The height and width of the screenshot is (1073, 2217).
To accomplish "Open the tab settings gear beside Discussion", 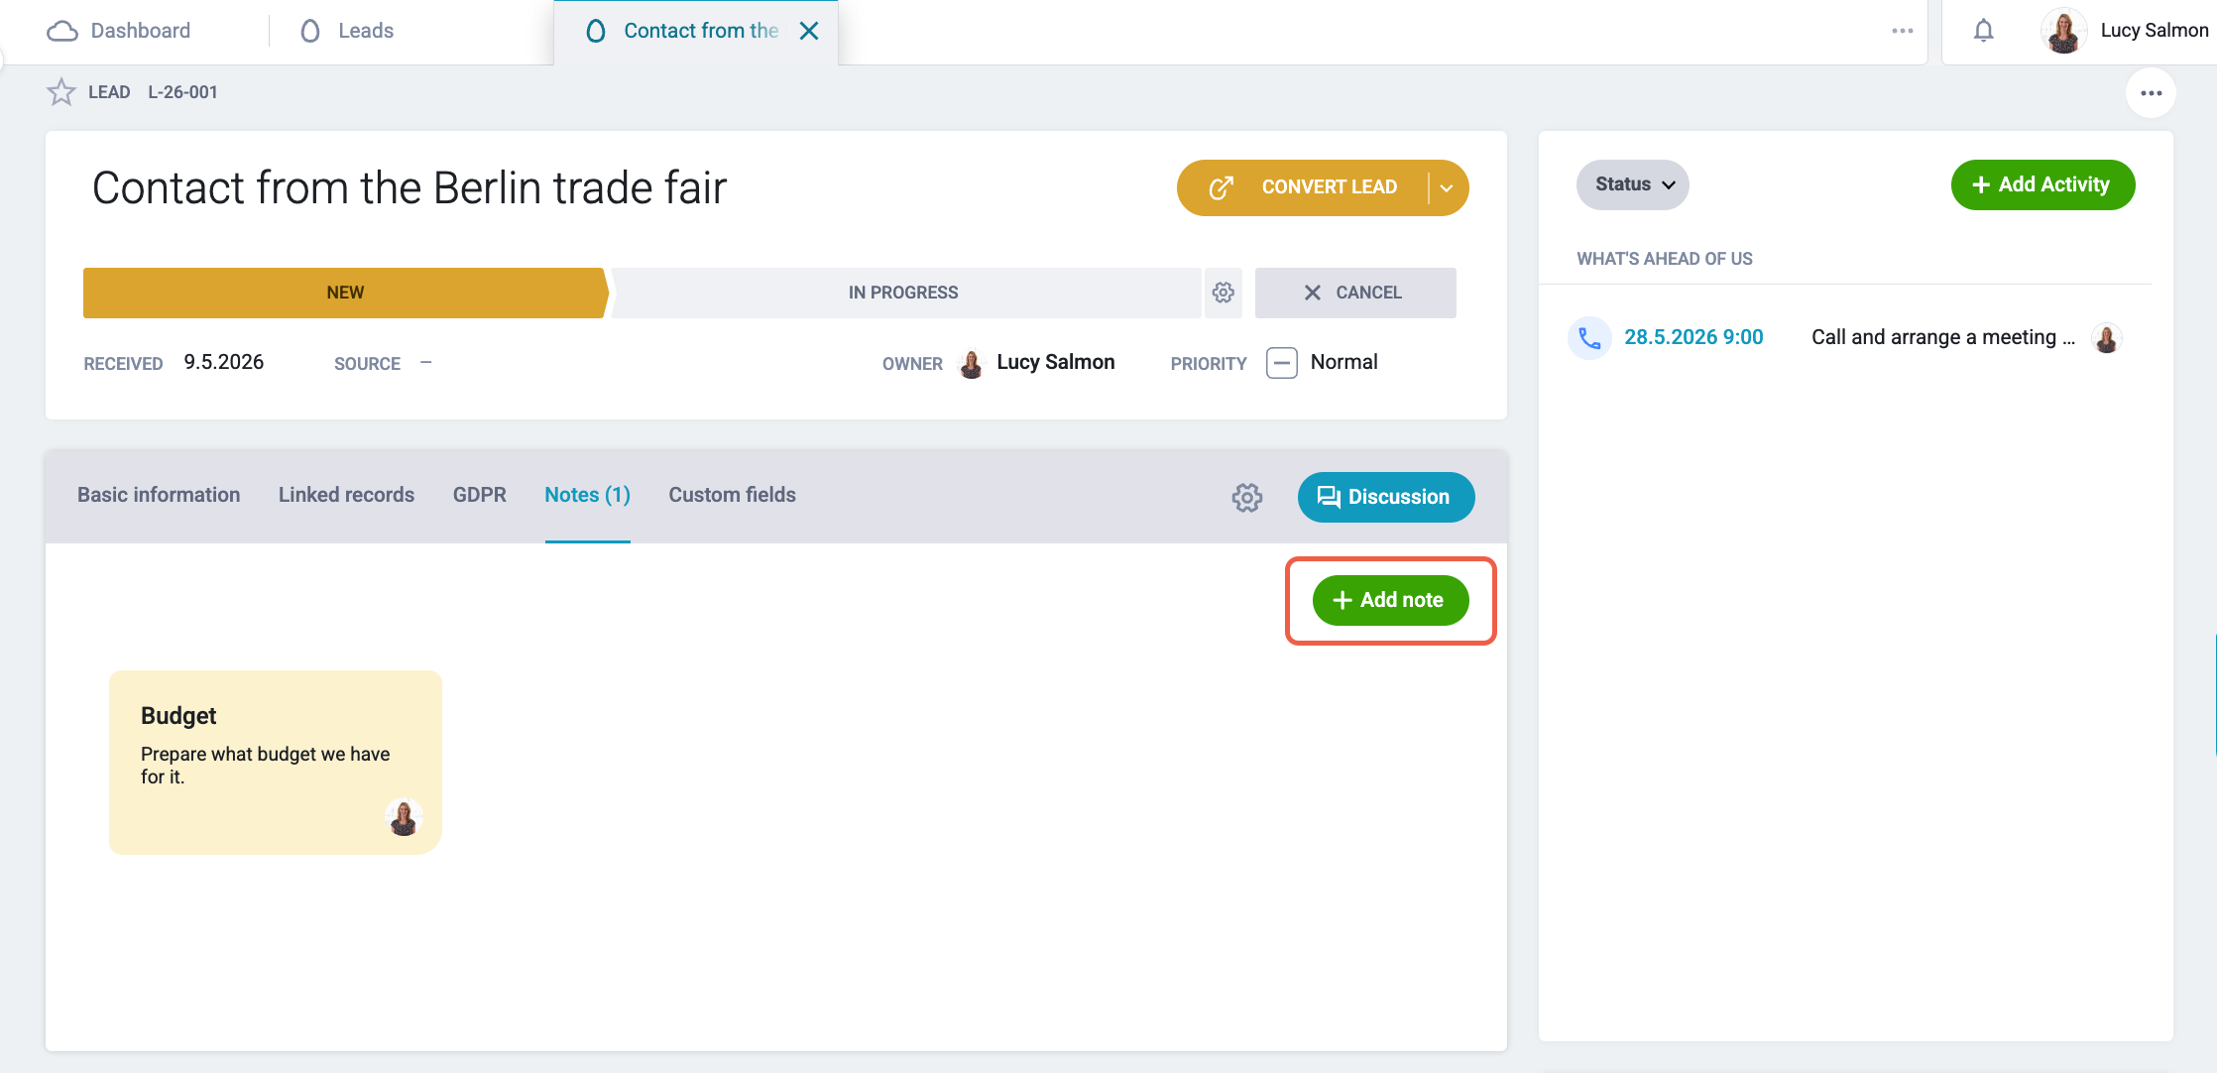I will (x=1247, y=497).
